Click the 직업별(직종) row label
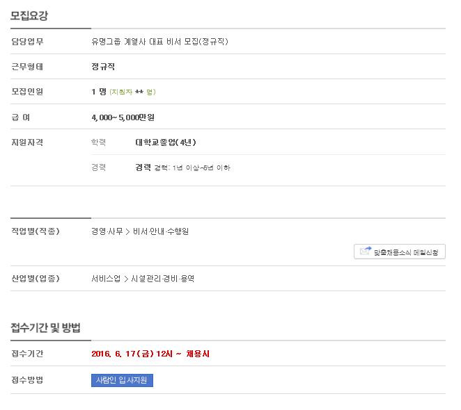This screenshot has height=410, width=461. 36,231
